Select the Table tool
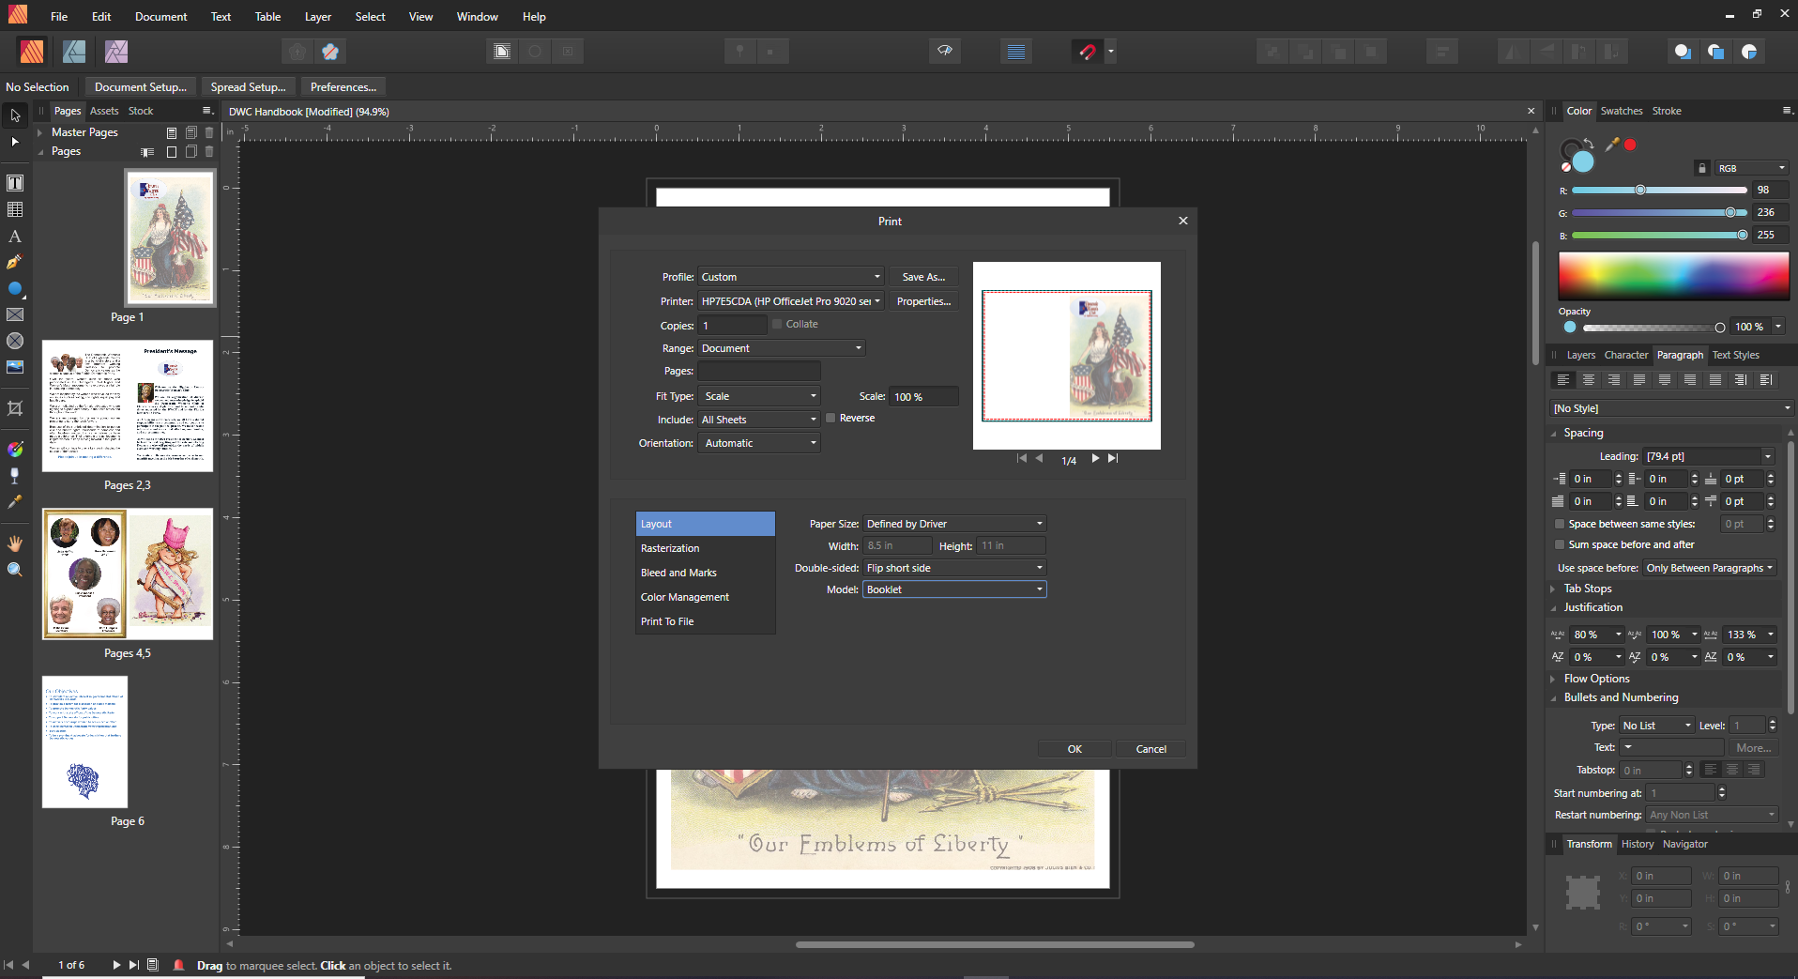The image size is (1798, 979). (15, 209)
